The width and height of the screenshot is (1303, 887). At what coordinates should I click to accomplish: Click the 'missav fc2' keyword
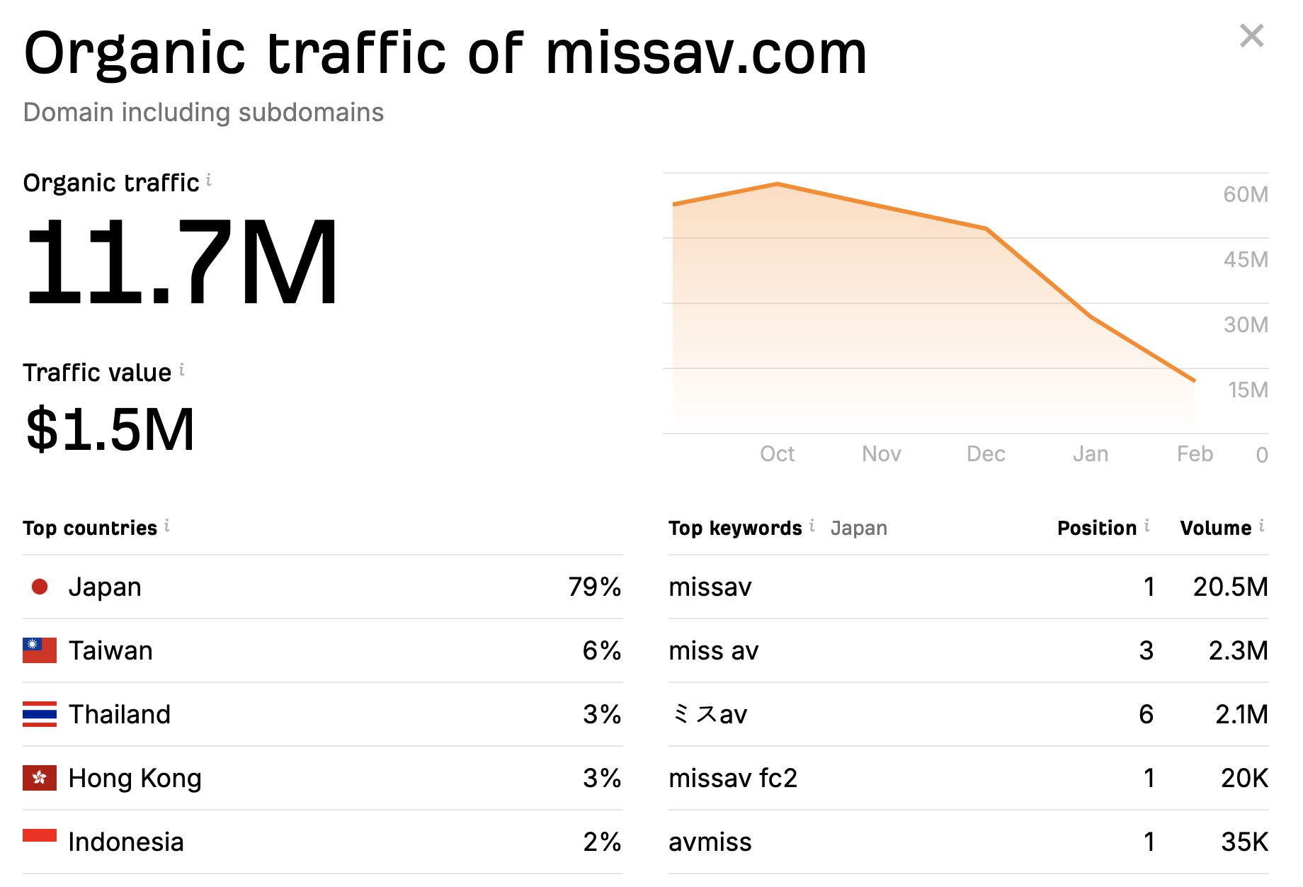tap(733, 779)
